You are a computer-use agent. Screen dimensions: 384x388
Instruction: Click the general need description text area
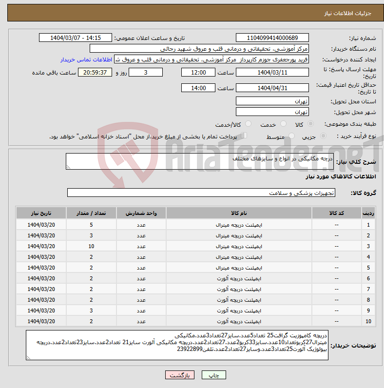200,161
